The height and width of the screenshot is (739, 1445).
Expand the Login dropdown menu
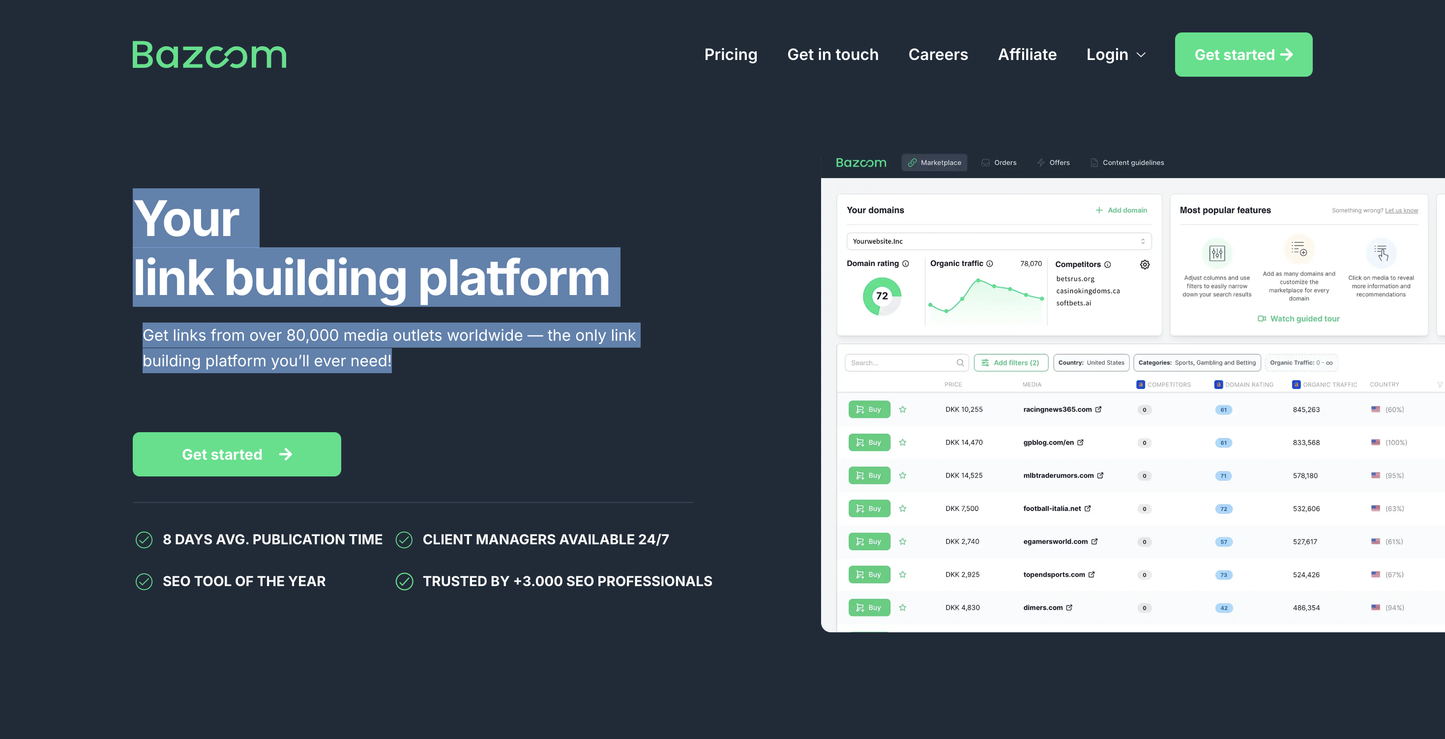[x=1115, y=55]
